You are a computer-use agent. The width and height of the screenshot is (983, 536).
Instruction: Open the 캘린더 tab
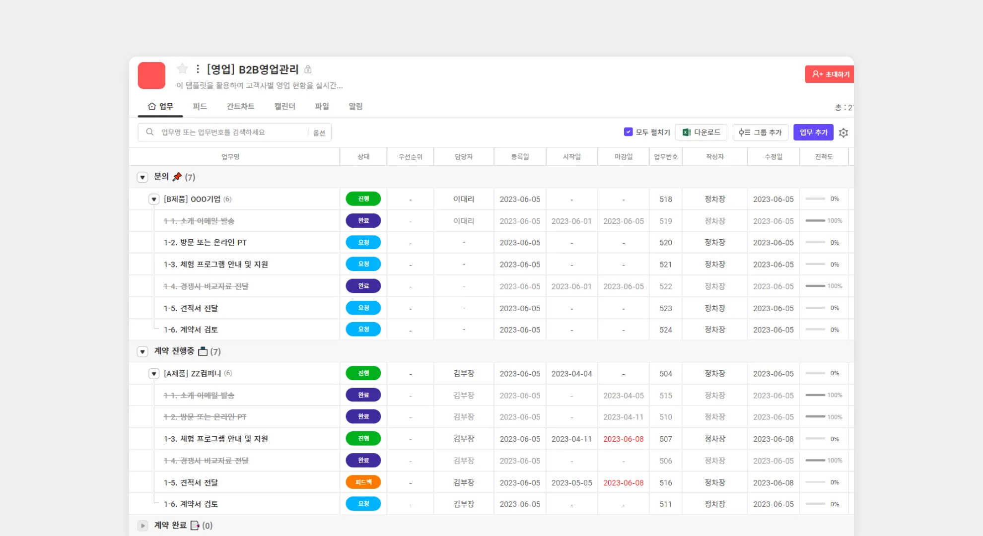coord(284,106)
